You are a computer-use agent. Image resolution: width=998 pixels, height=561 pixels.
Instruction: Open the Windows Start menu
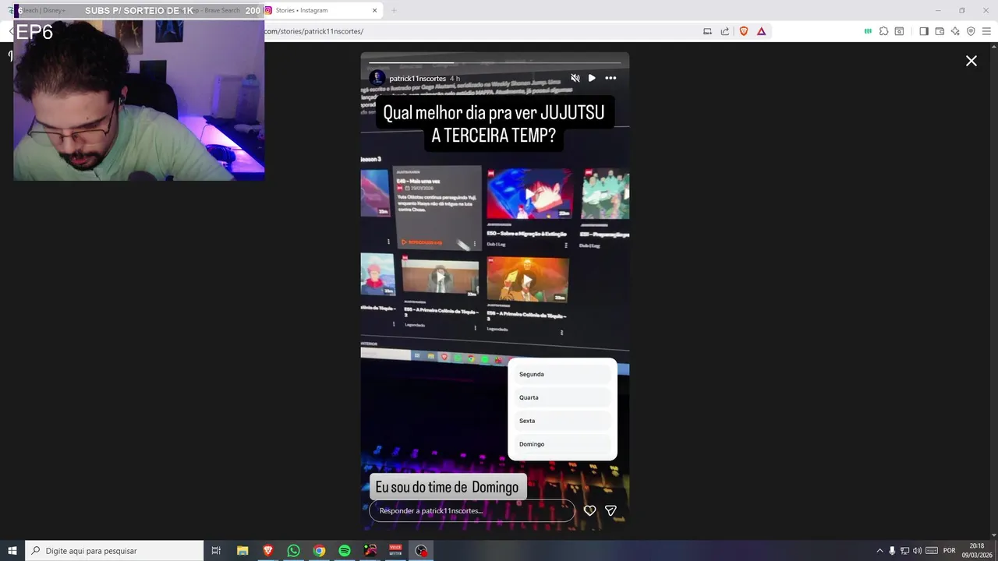point(12,551)
